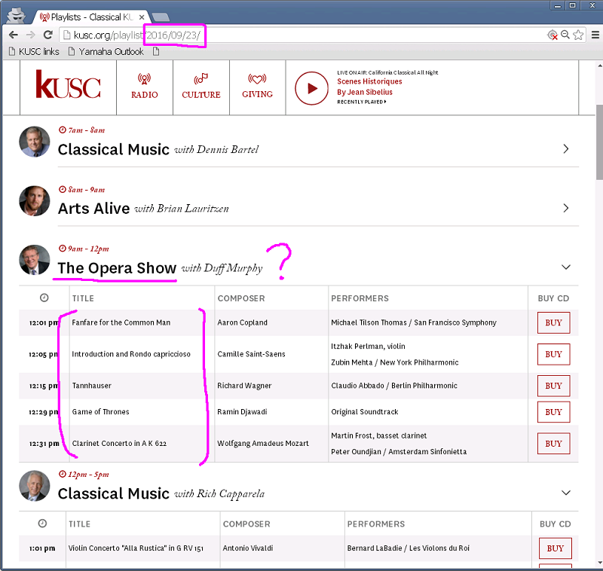Image resolution: width=603 pixels, height=571 pixels.
Task: Bookmark this page with the star icon
Action: click(x=578, y=35)
